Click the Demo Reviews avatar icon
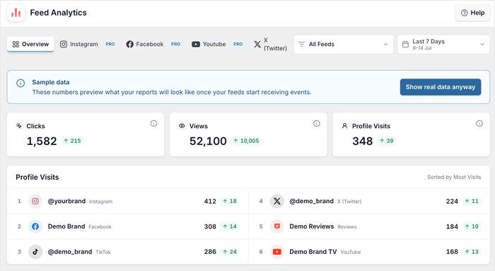495x271 pixels. 277,226
